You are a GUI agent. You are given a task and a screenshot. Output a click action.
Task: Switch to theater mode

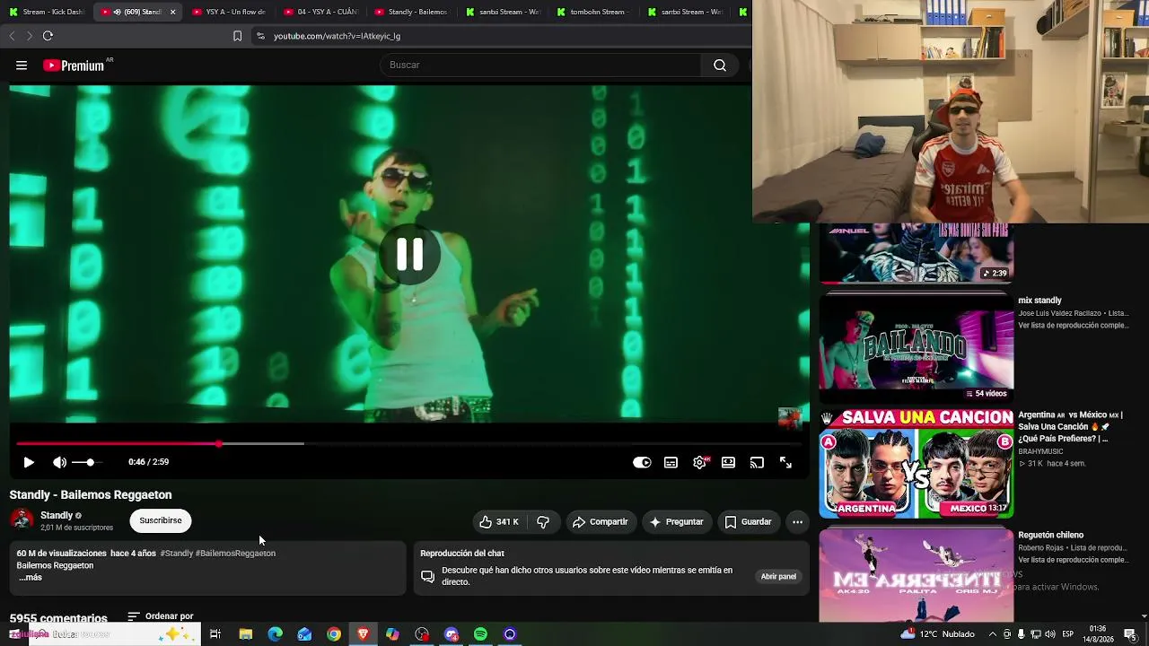728,462
